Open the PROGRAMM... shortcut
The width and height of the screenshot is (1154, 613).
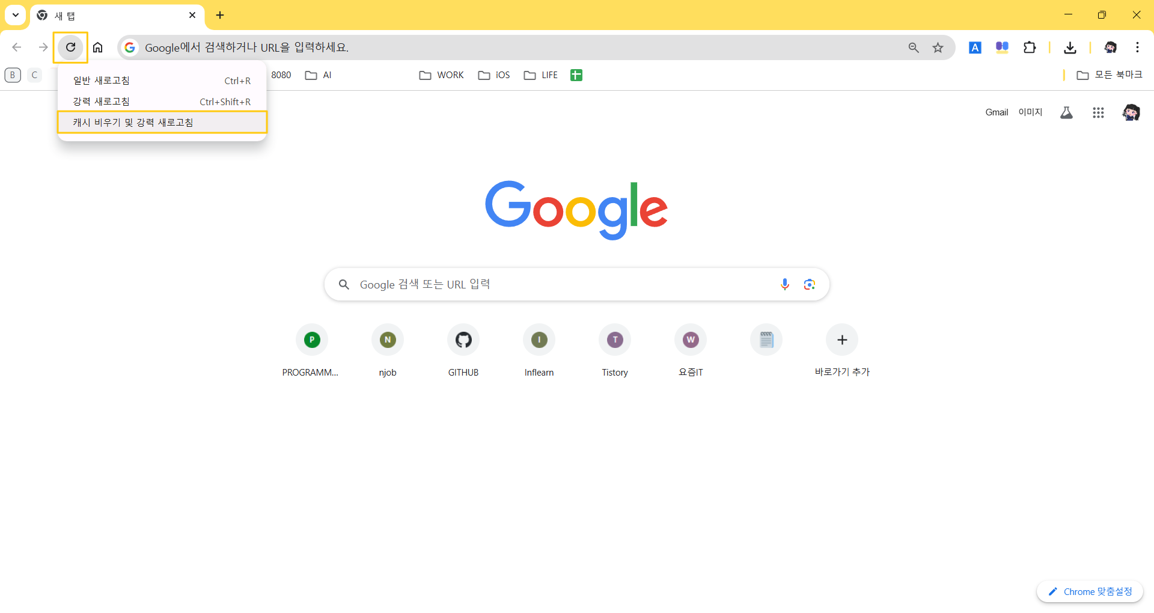coord(311,352)
